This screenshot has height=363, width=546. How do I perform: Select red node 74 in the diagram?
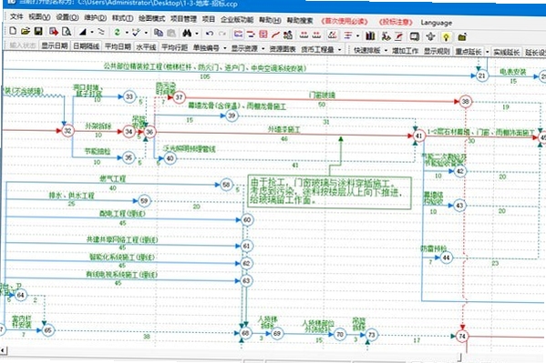tap(462, 337)
